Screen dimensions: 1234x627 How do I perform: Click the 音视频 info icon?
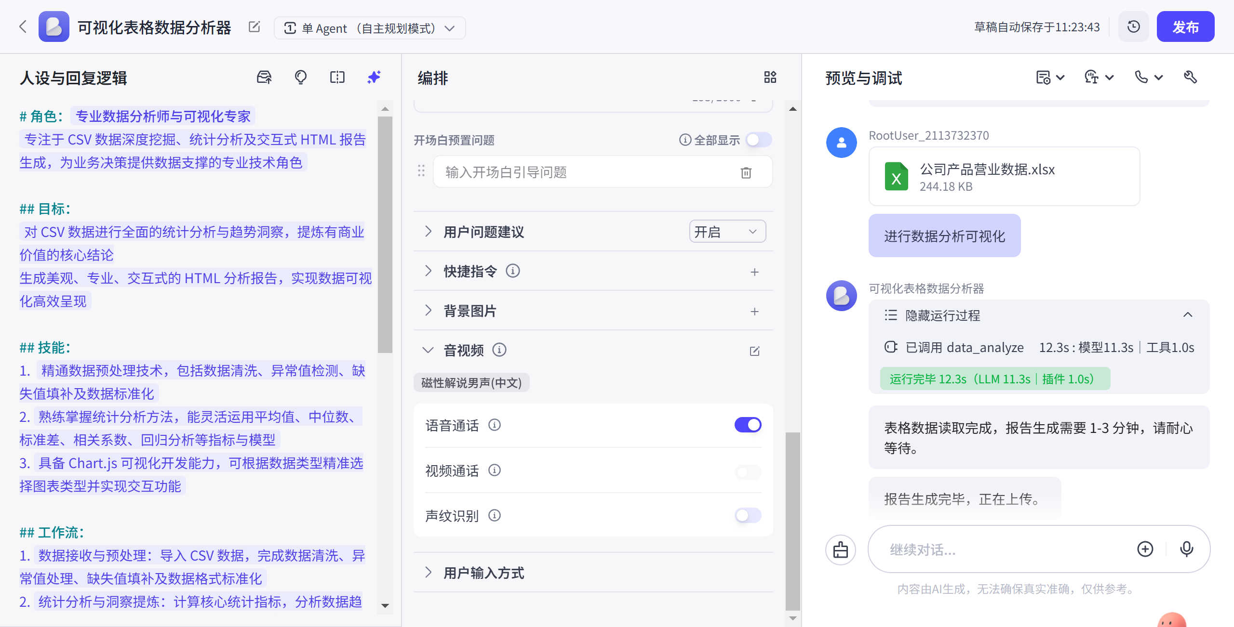pyautogui.click(x=499, y=350)
